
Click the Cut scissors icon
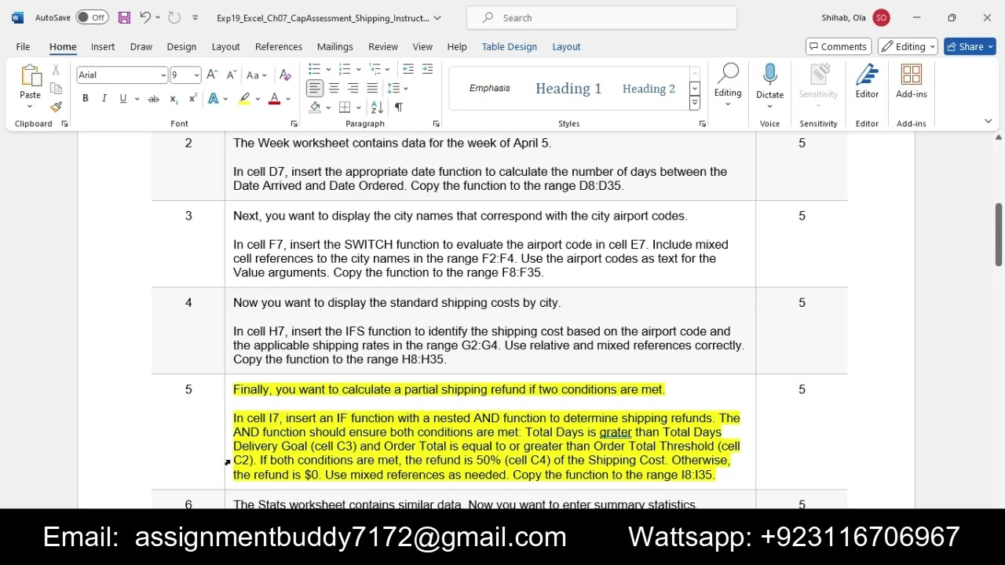[x=56, y=70]
